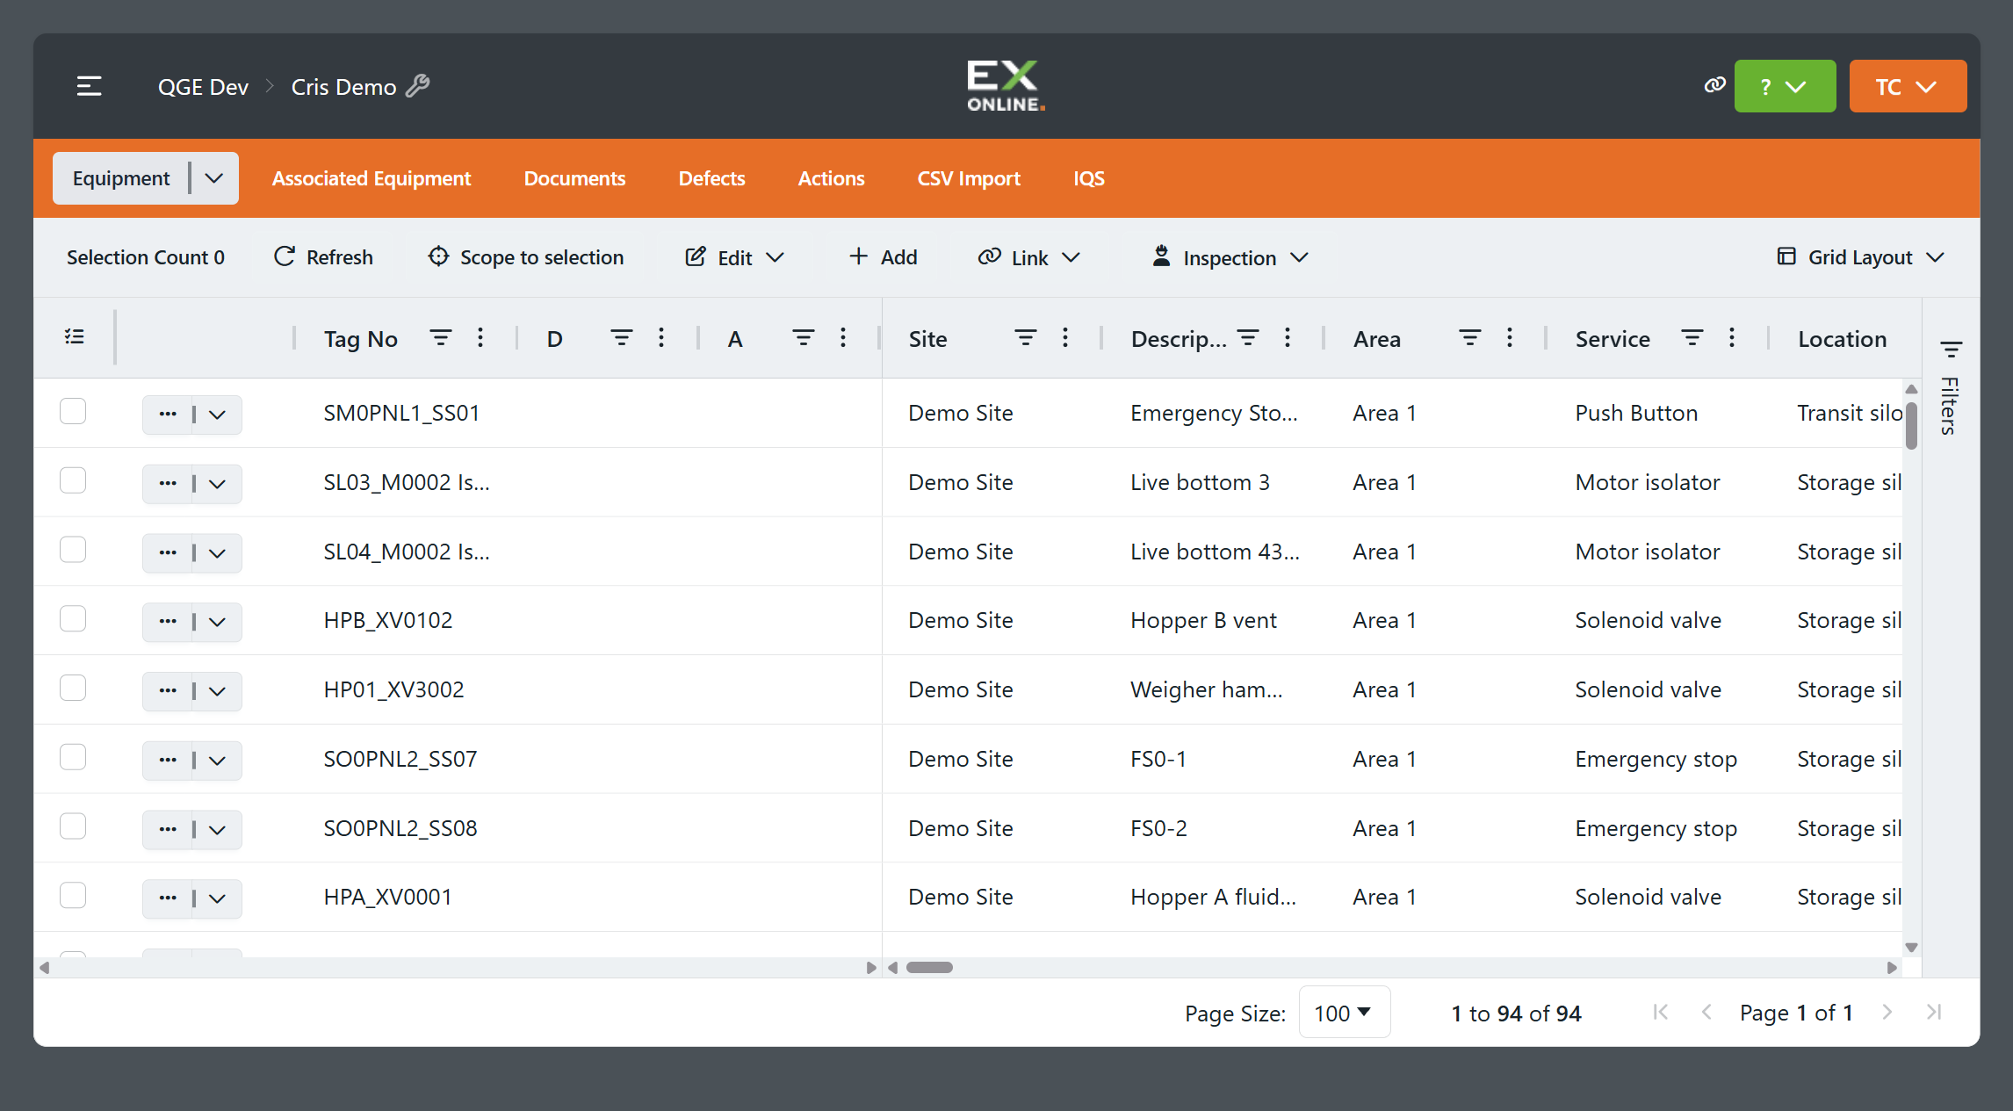Open the TC user menu
This screenshot has height=1111, width=2013.
click(x=1908, y=86)
